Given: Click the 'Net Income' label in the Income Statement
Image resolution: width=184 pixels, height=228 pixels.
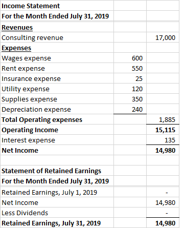Looking at the screenshot, I should (x=20, y=151).
